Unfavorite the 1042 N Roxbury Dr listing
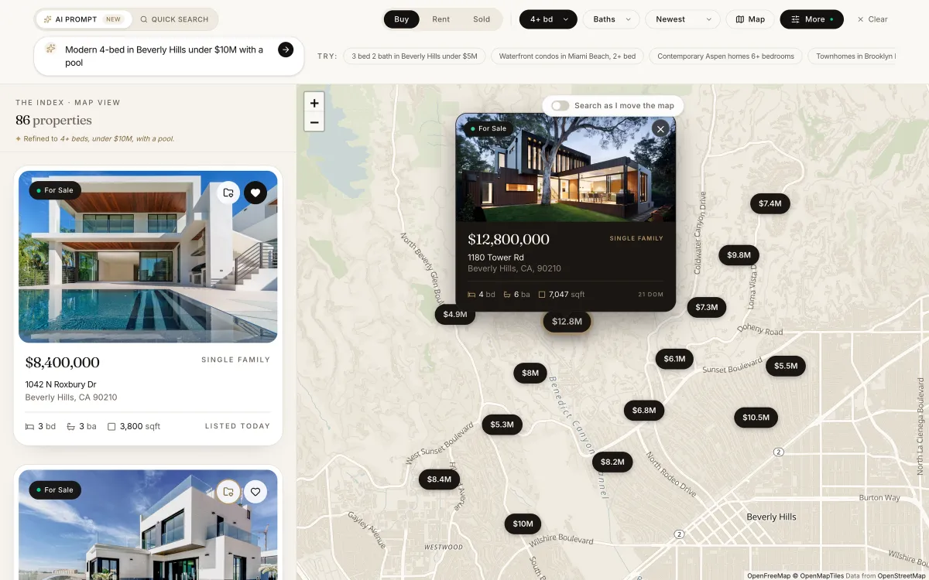This screenshot has width=929, height=580. pos(255,193)
